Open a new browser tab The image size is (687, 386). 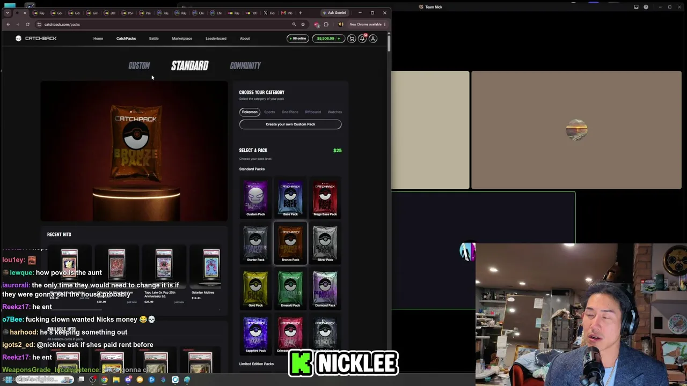(300, 13)
